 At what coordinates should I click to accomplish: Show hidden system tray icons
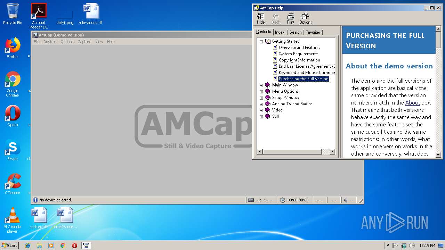388,245
